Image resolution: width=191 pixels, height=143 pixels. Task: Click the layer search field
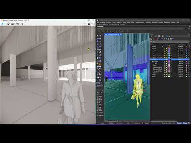click(170, 41)
